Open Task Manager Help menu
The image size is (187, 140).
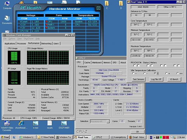pos(38,39)
